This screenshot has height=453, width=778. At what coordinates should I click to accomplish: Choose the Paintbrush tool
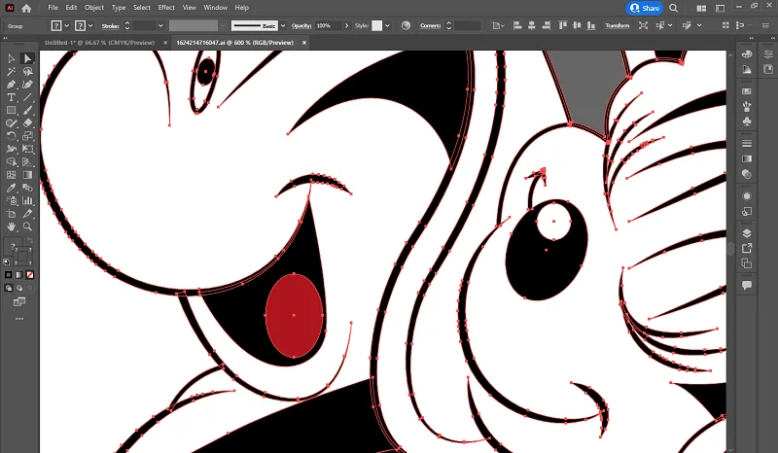point(28,110)
